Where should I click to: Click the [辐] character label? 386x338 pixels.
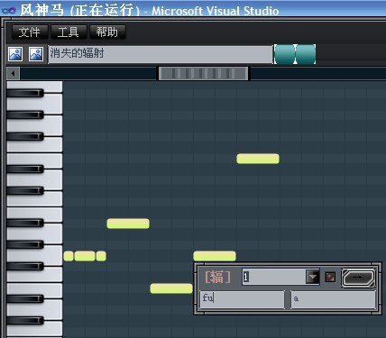[218, 277]
